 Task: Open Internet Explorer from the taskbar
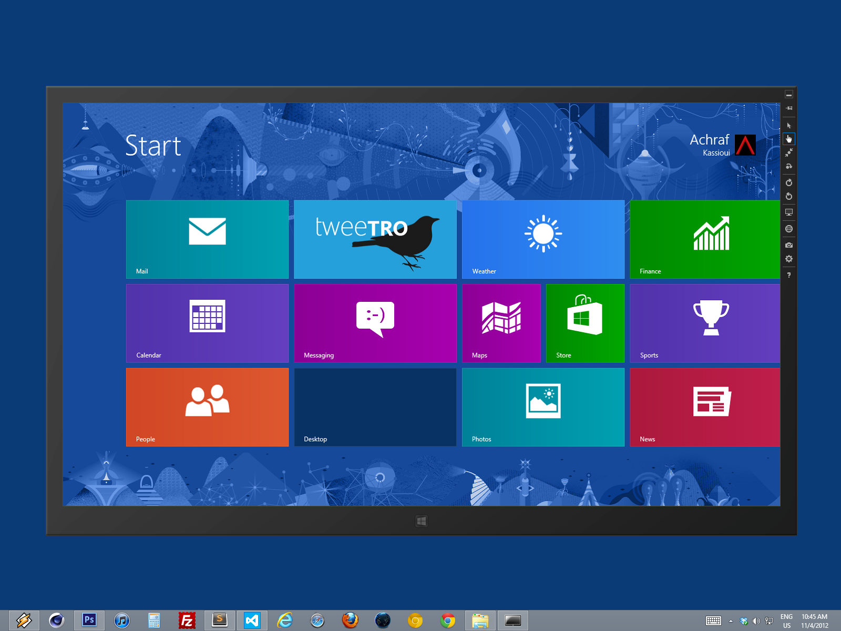click(284, 620)
